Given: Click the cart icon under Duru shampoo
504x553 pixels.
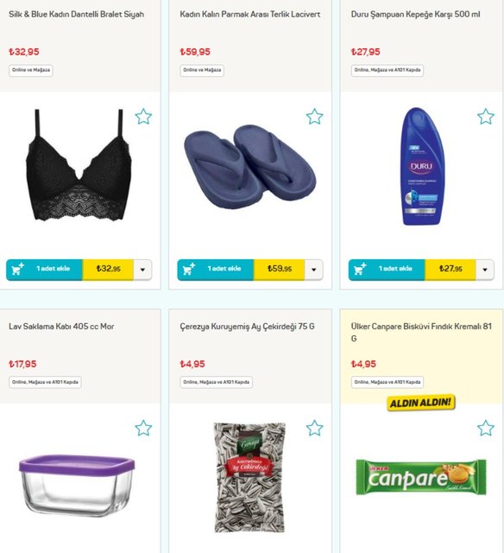Looking at the screenshot, I should click(360, 269).
